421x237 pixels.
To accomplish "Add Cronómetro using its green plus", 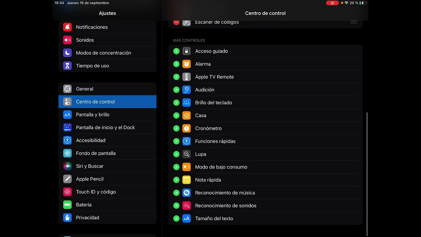I will tap(176, 128).
